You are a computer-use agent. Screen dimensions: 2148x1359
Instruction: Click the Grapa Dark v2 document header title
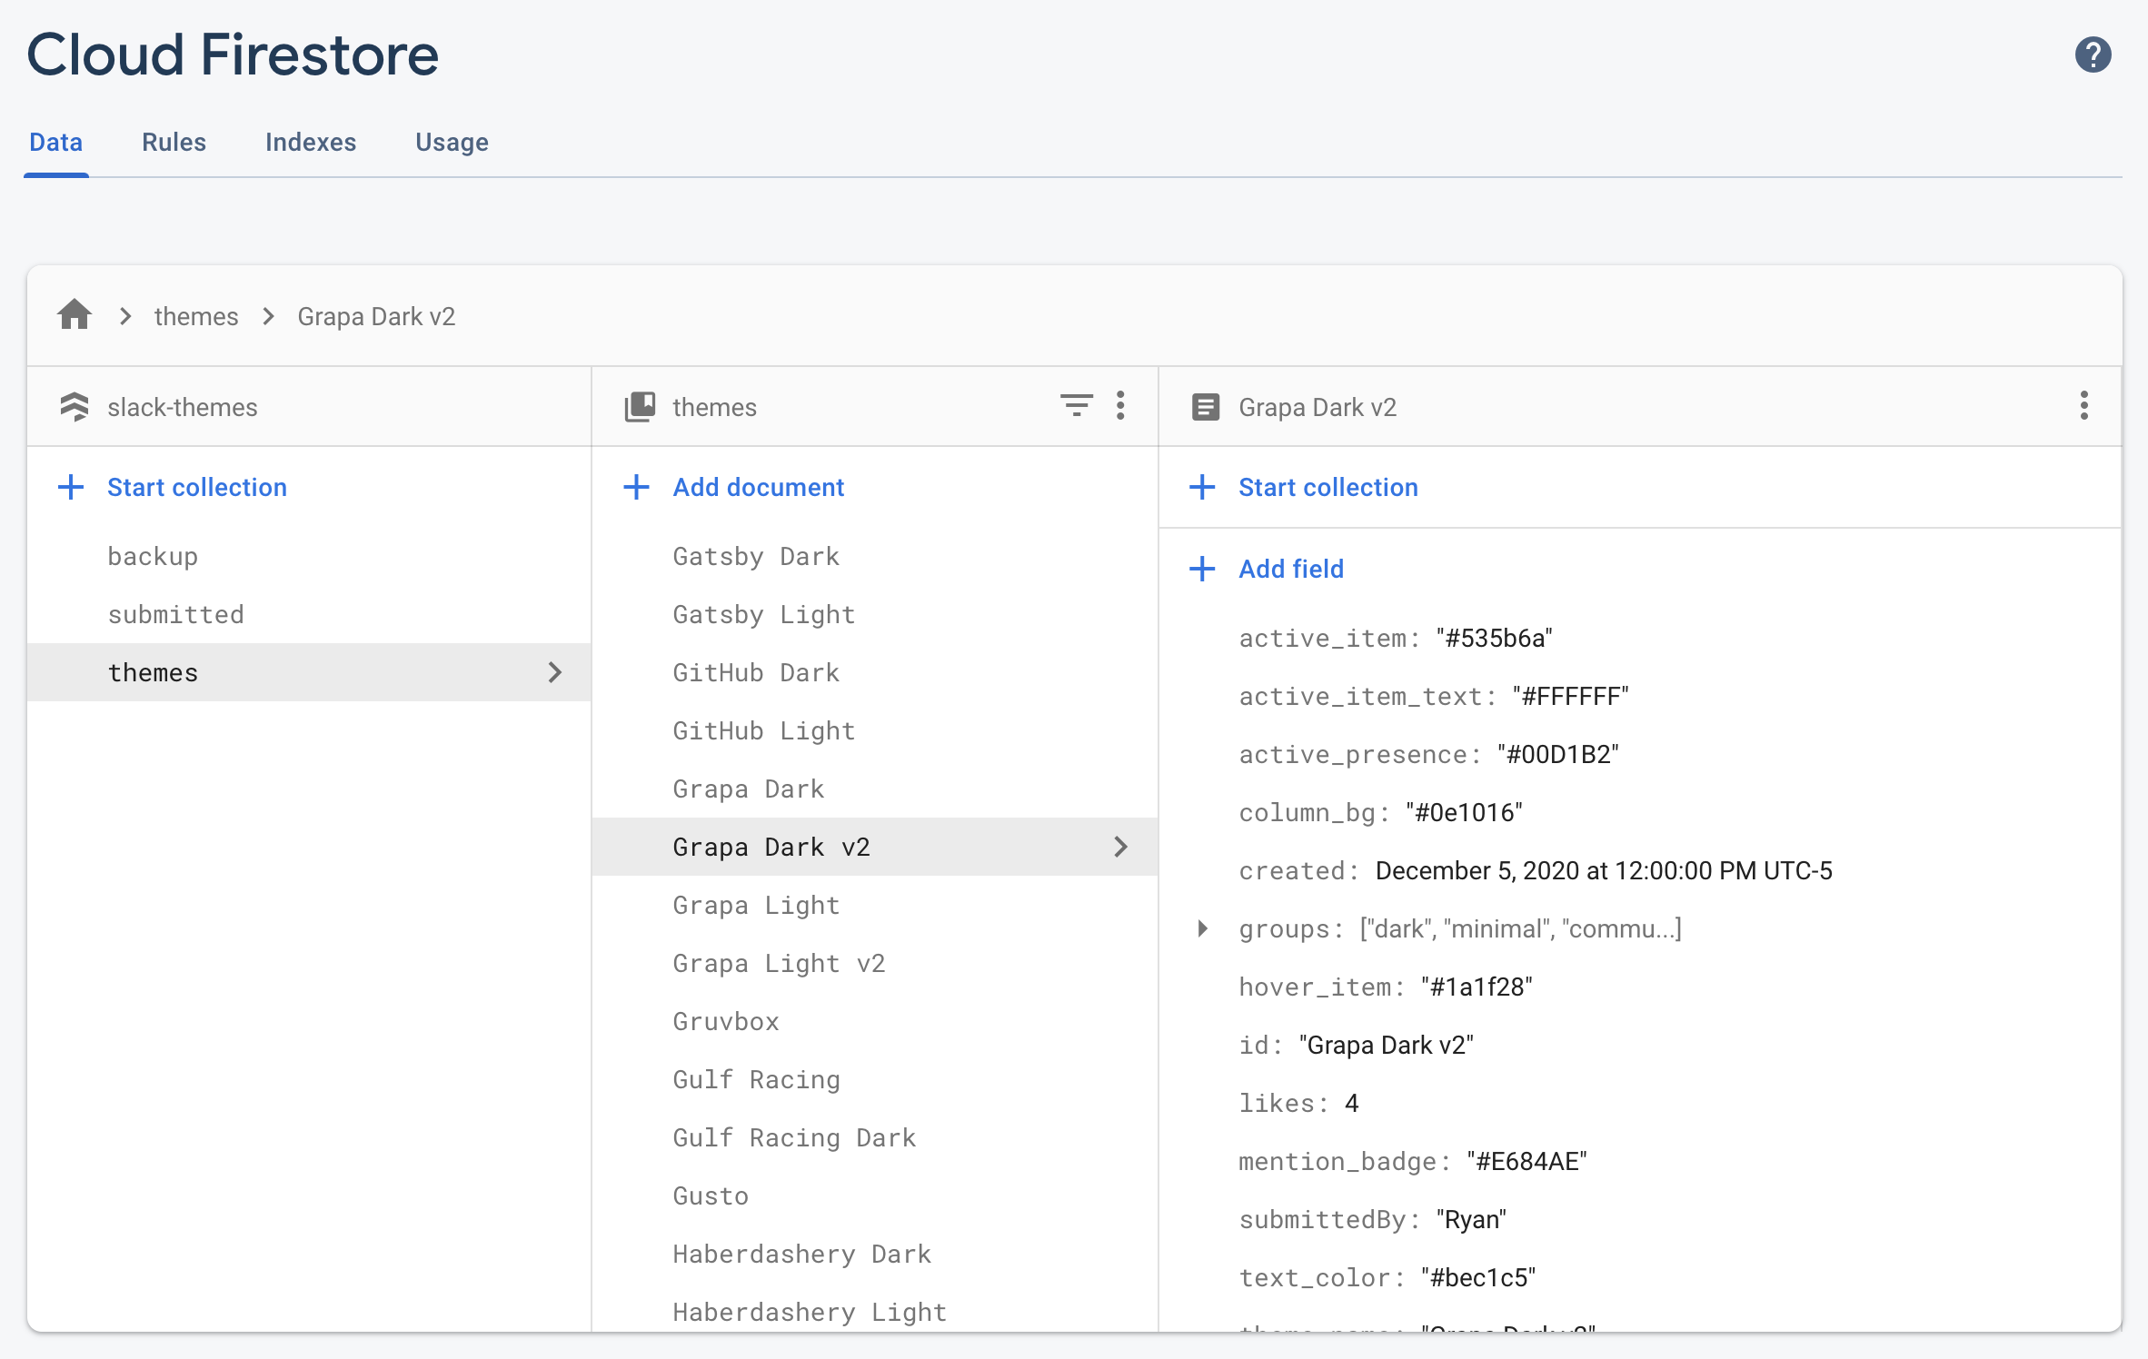[x=1317, y=407]
